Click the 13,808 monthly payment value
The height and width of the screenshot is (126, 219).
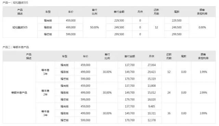point(152,86)
